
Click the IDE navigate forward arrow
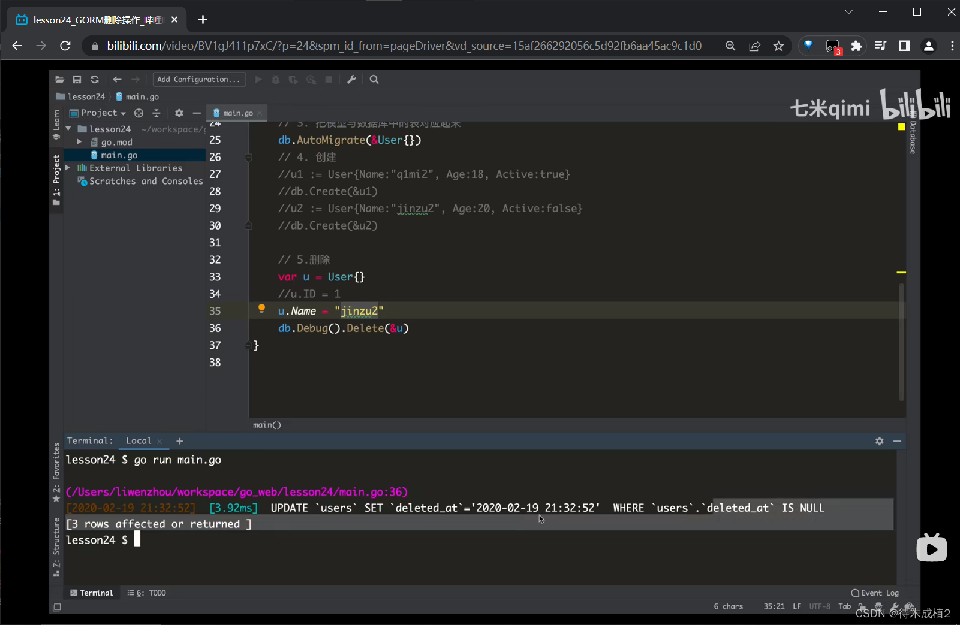click(x=135, y=79)
